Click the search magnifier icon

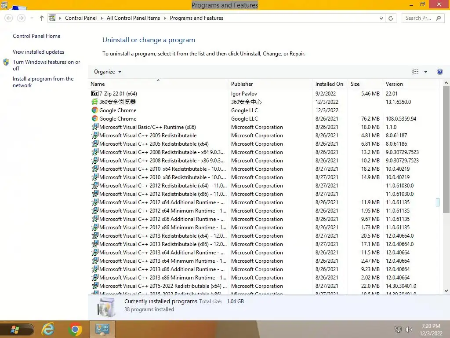(438, 18)
